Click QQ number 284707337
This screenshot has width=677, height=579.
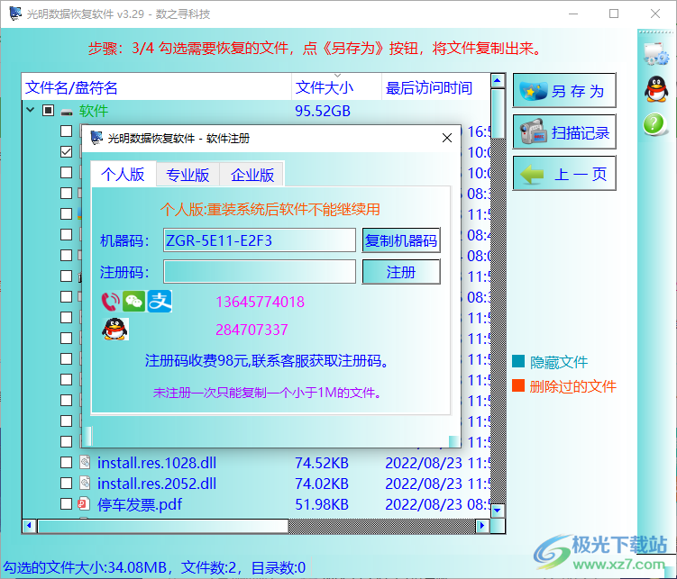(252, 330)
